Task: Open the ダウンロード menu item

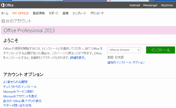Action: 97,13
